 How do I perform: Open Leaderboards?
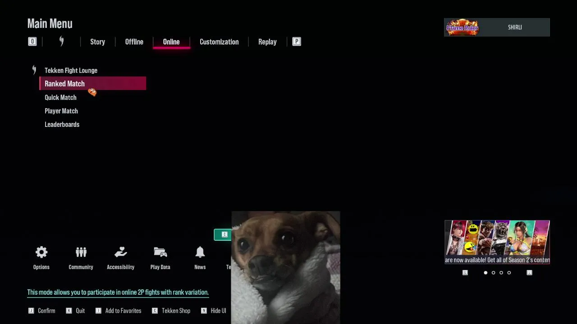62,124
